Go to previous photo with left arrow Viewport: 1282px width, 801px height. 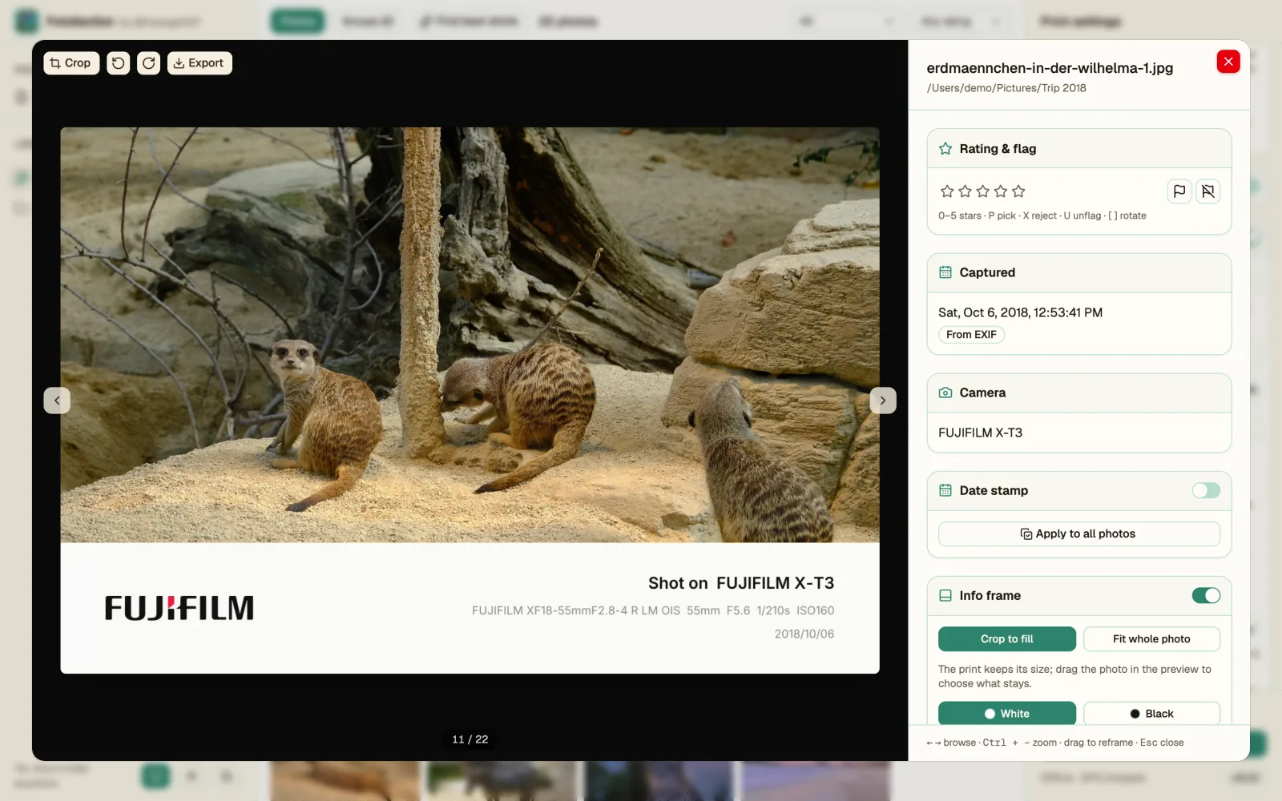coord(57,400)
